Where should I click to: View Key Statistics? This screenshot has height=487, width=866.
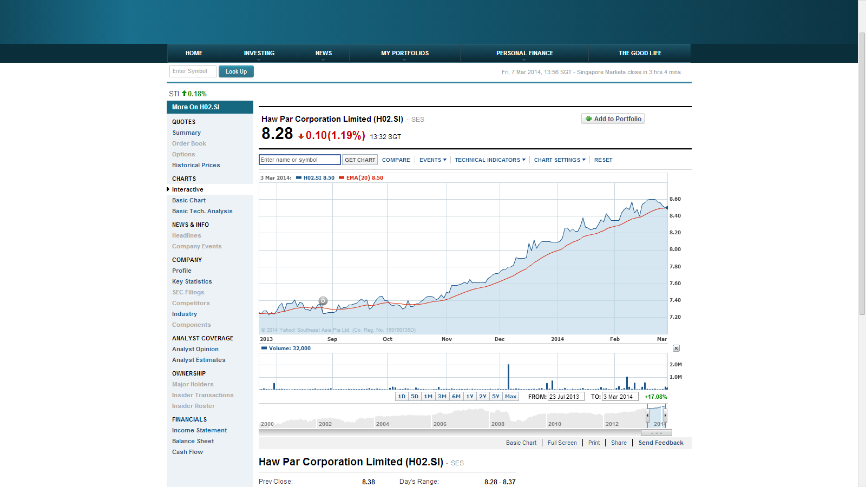(x=192, y=281)
